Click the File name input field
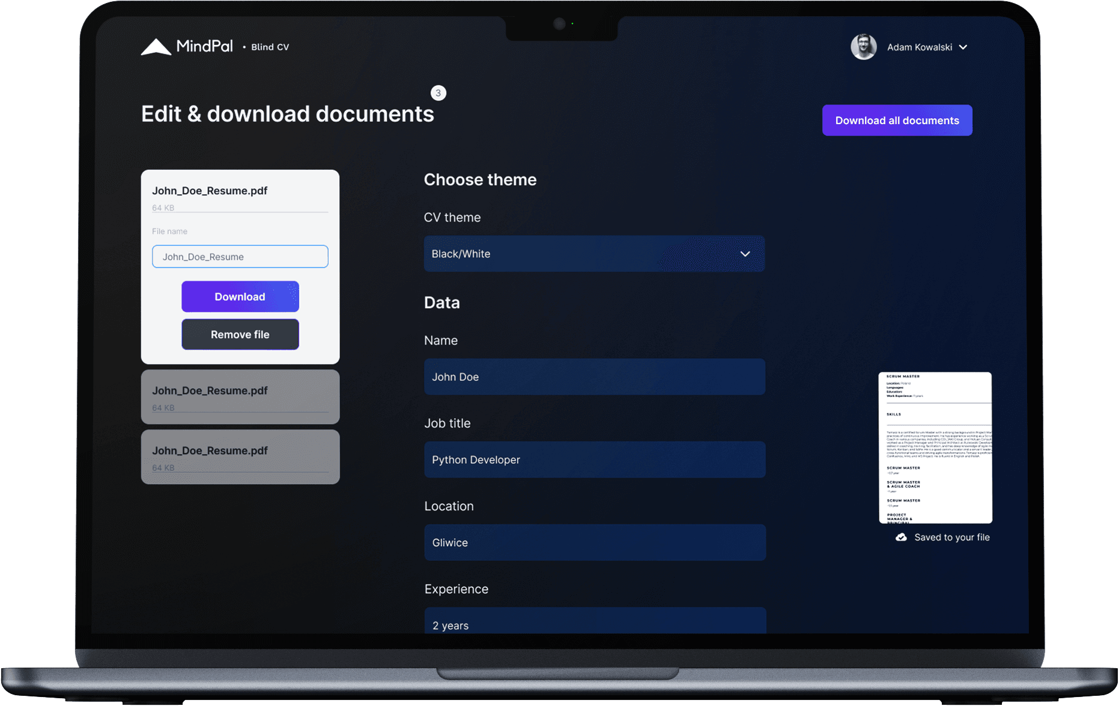The width and height of the screenshot is (1119, 706). click(x=240, y=257)
